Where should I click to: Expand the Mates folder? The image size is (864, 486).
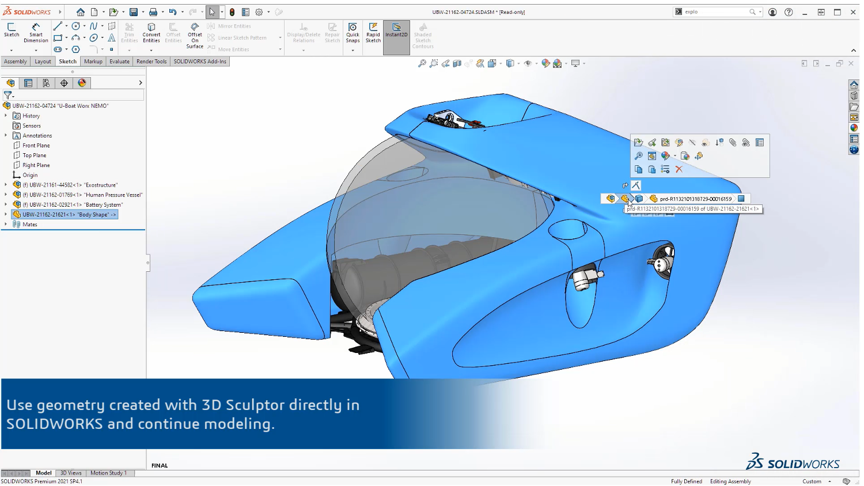pos(6,225)
